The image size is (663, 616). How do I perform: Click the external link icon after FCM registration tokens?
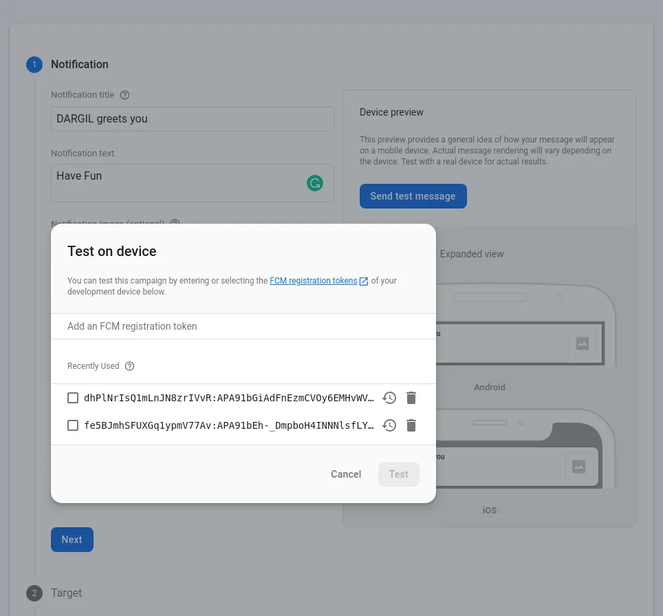[x=363, y=280]
